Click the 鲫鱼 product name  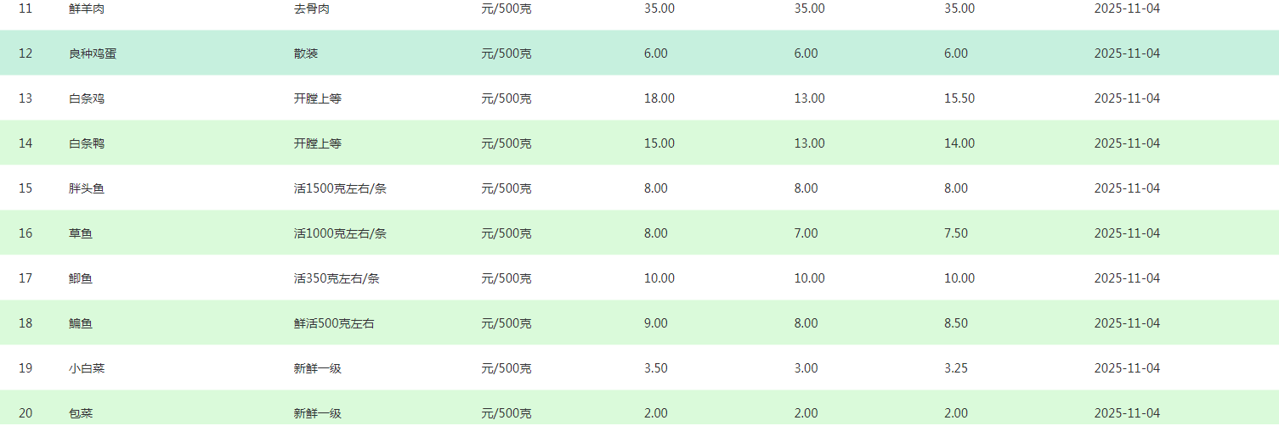(81, 278)
